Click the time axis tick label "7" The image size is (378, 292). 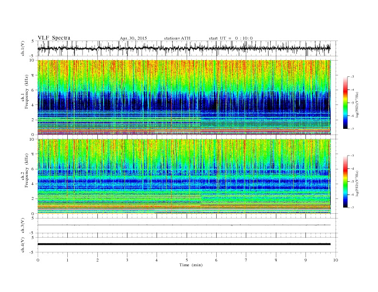click(246, 260)
